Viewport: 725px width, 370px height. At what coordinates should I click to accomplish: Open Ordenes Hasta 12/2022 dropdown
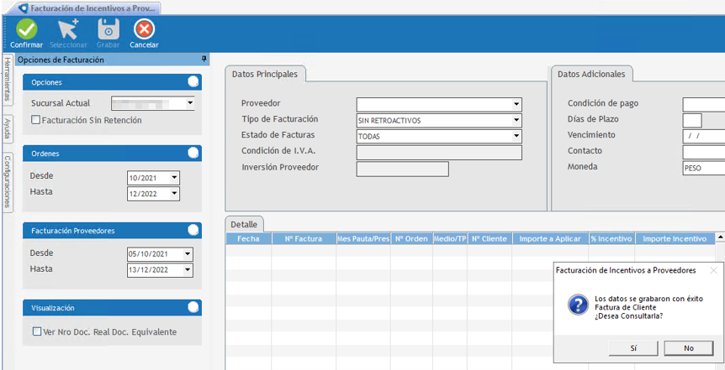(174, 194)
